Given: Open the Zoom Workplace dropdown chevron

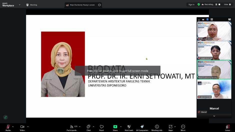Looking at the screenshot, I should [19, 4].
